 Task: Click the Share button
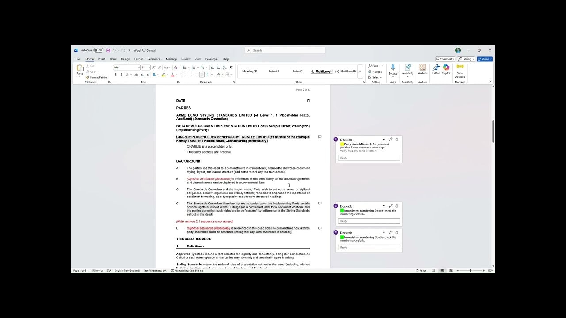coord(485,59)
